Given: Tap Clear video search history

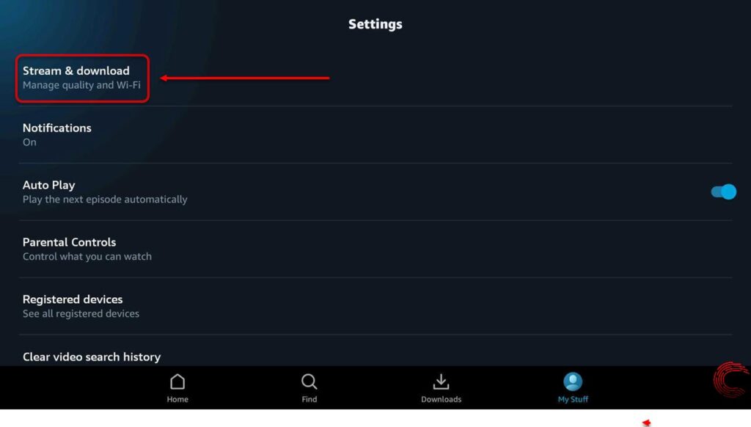Looking at the screenshot, I should point(92,357).
